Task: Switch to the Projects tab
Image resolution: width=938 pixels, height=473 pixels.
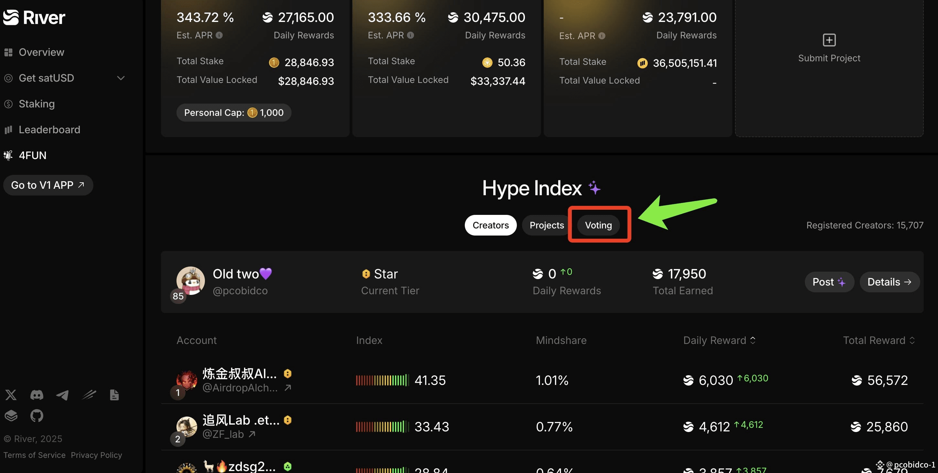Action: 547,225
